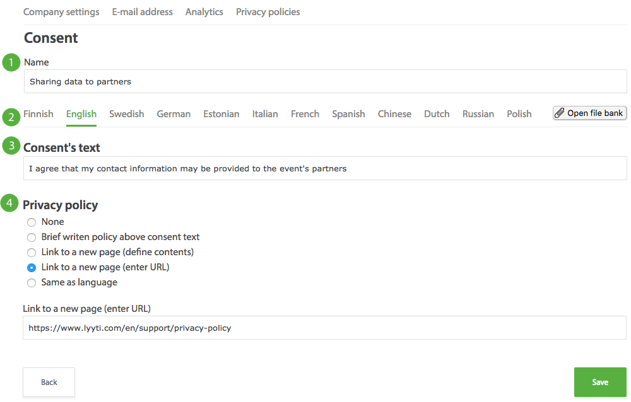Open the Privacy policies section

[268, 11]
